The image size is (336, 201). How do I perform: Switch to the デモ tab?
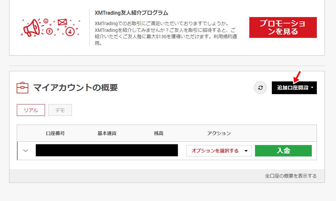[x=60, y=110]
